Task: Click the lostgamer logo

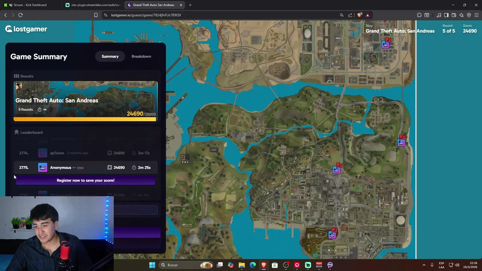Action: [26, 29]
